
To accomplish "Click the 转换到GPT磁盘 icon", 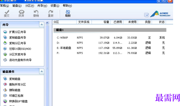I will pos(5,101).
